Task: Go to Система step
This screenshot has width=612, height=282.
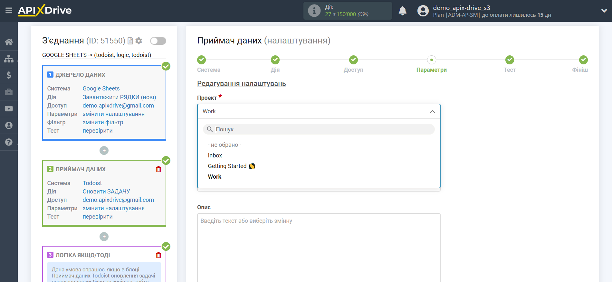Action: pos(202,60)
